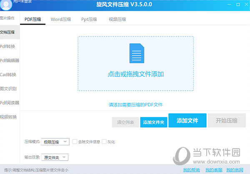Click the 请添加需要压缩的PDF文件 hint text
This screenshot has width=250, height=174.
136,104
